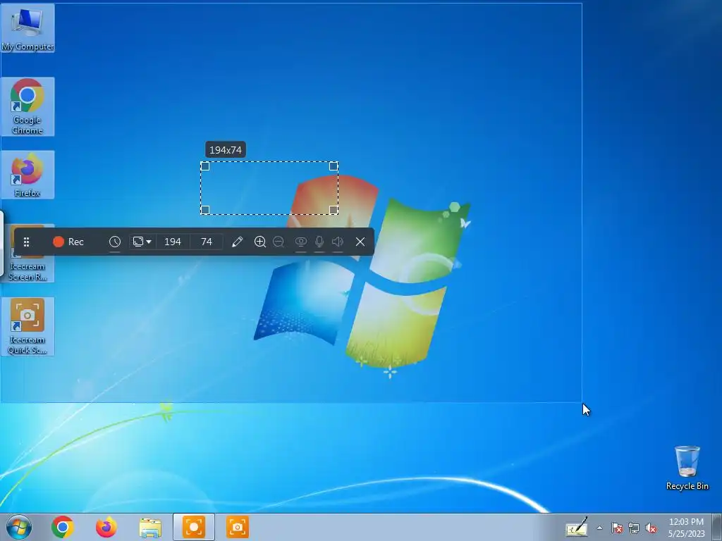Image resolution: width=722 pixels, height=541 pixels.
Task: Toggle the system sound speaker icon
Action: [x=338, y=242]
